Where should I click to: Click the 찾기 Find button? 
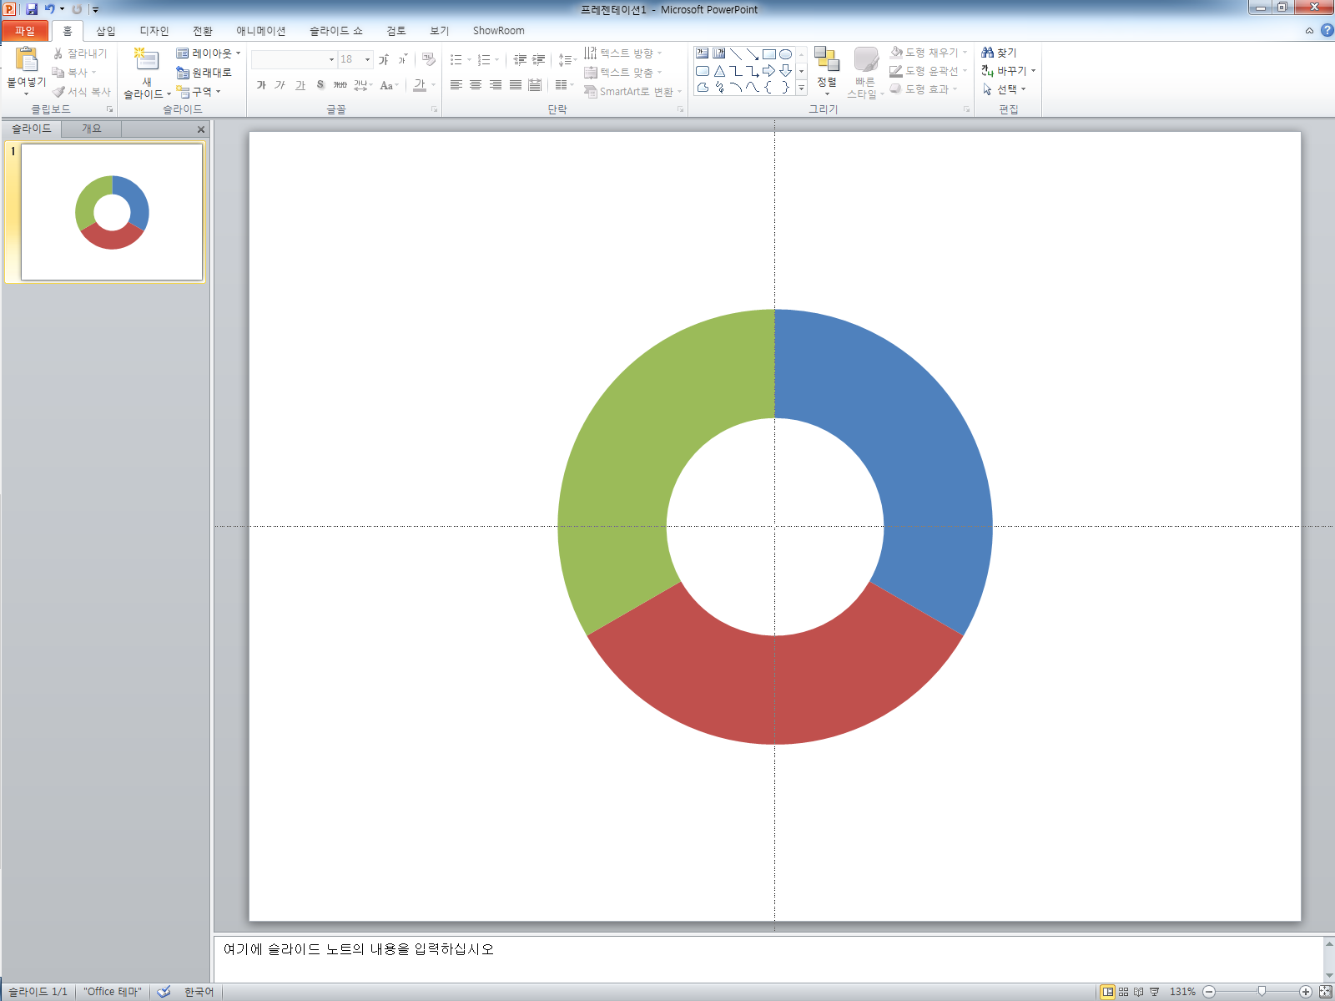(x=999, y=53)
